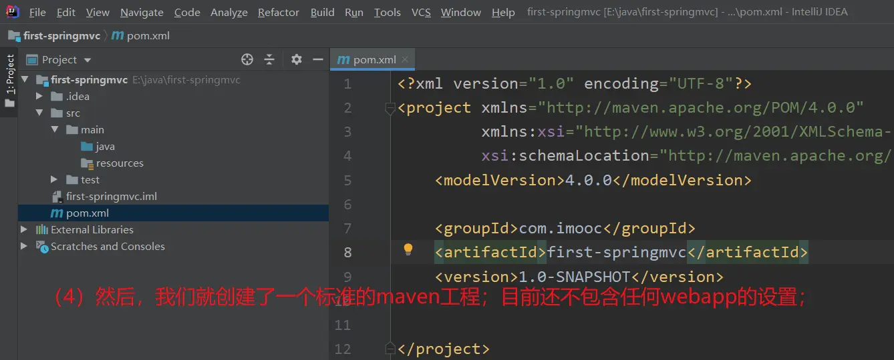Select first-springmvc.iml file
894x360 pixels.
coord(112,197)
